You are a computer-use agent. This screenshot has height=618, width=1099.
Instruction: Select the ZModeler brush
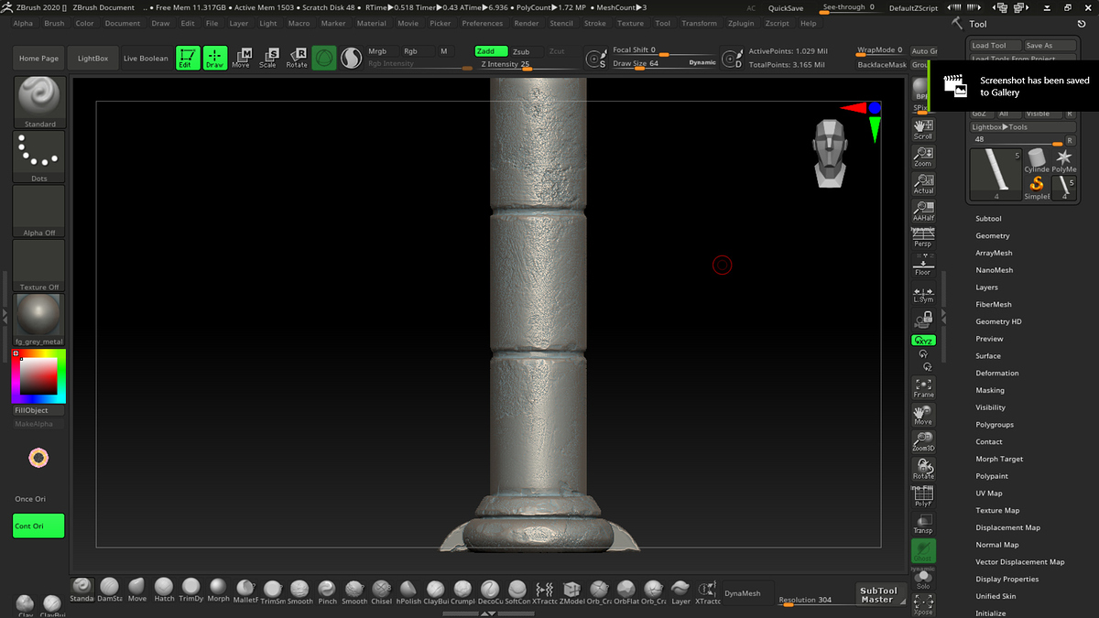(572, 593)
